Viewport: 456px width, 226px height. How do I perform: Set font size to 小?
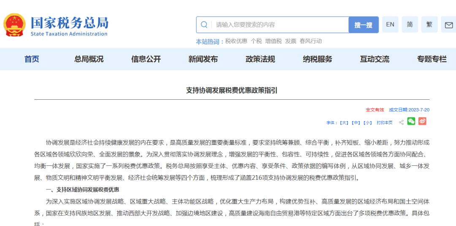tap(368, 122)
